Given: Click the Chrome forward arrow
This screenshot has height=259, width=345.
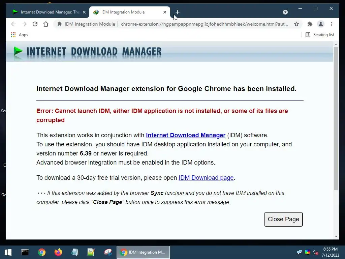Looking at the screenshot, I should (x=24, y=24).
